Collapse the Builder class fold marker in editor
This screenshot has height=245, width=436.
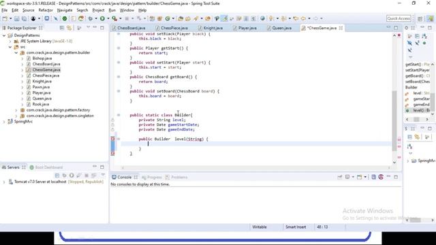(x=119, y=115)
